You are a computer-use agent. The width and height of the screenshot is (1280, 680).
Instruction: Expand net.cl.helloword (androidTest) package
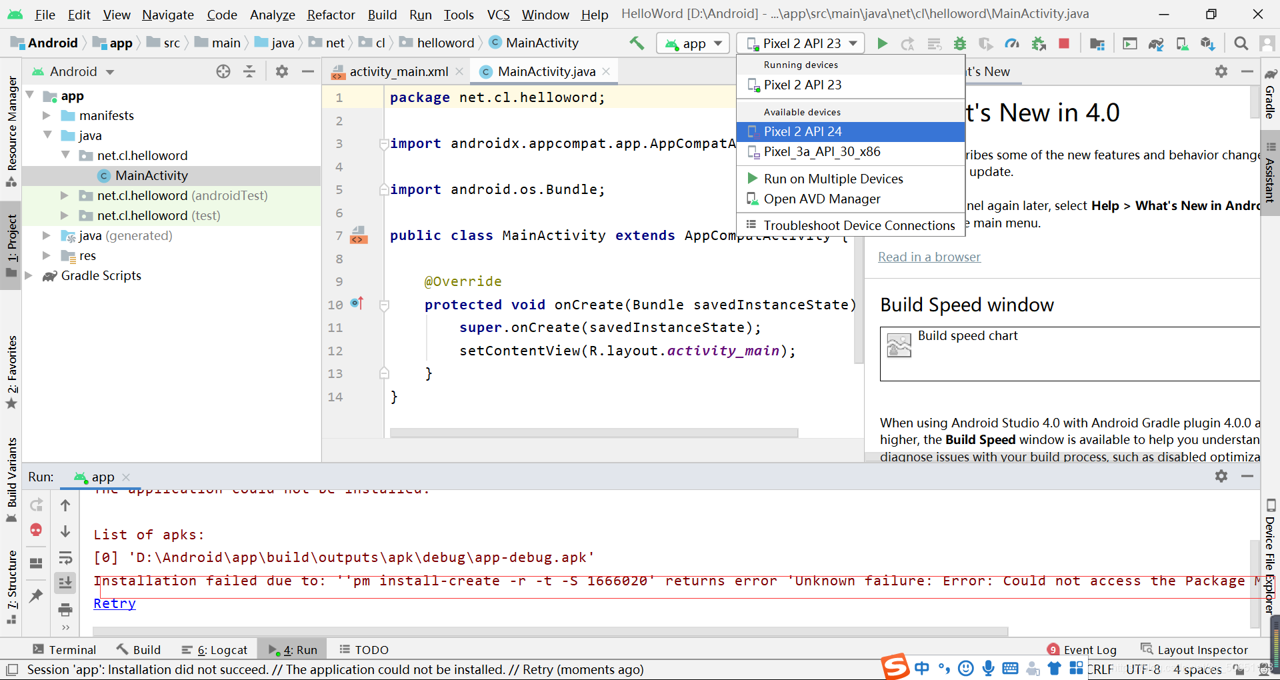[65, 195]
